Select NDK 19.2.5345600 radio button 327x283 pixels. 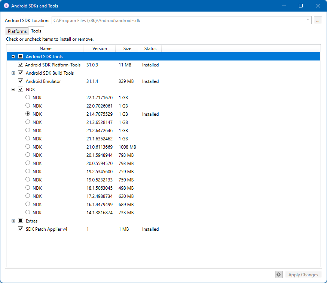pos(28,171)
